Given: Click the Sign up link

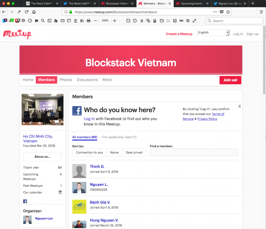Looking at the screenshot, I should tap(253, 34).
